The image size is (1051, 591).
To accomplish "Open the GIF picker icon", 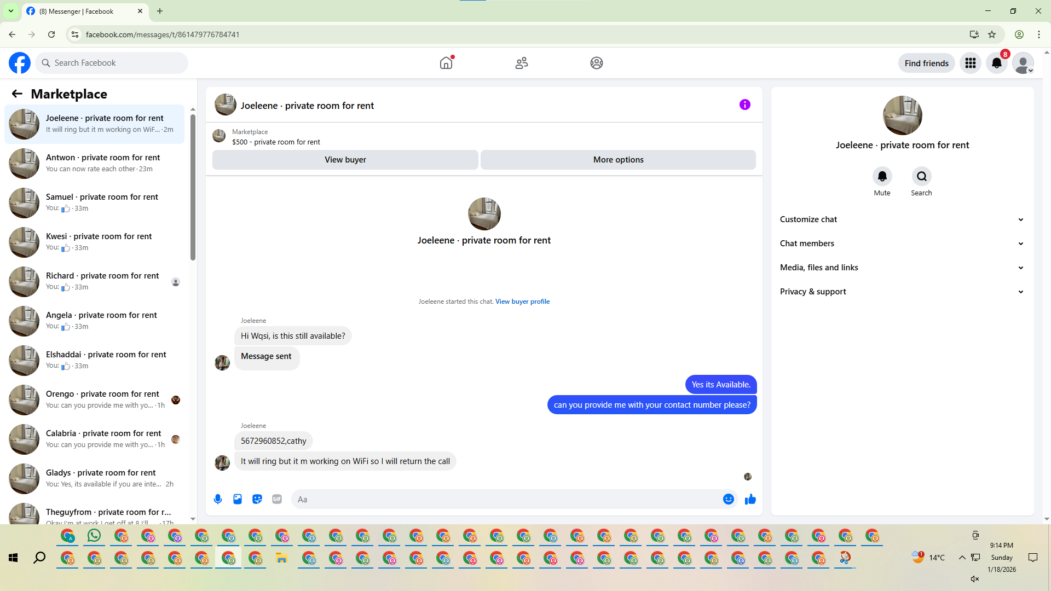I will coord(277,499).
